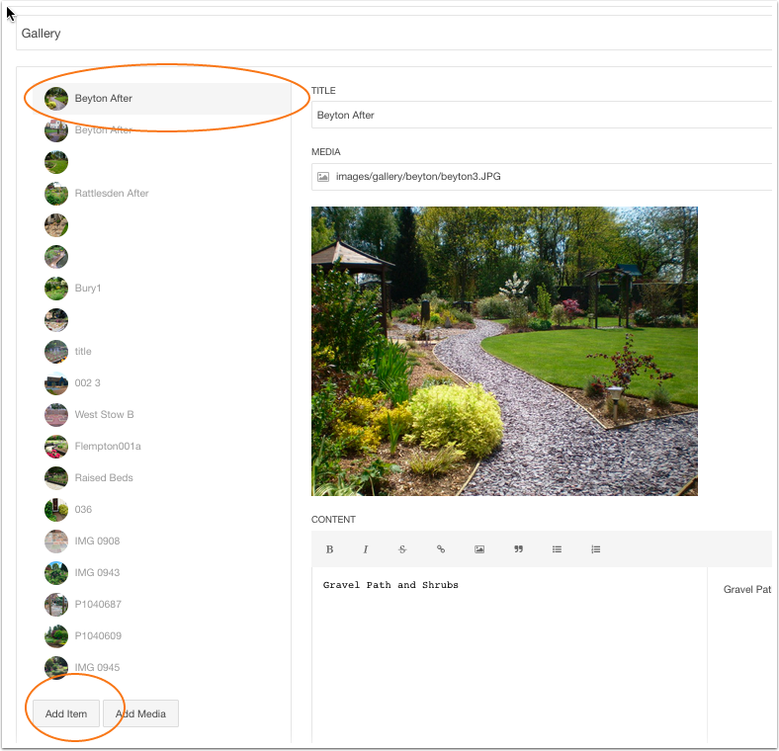Select untitled thumbnail directly below Rattlesden After
This screenshot has width=779, height=751.
coord(56,225)
